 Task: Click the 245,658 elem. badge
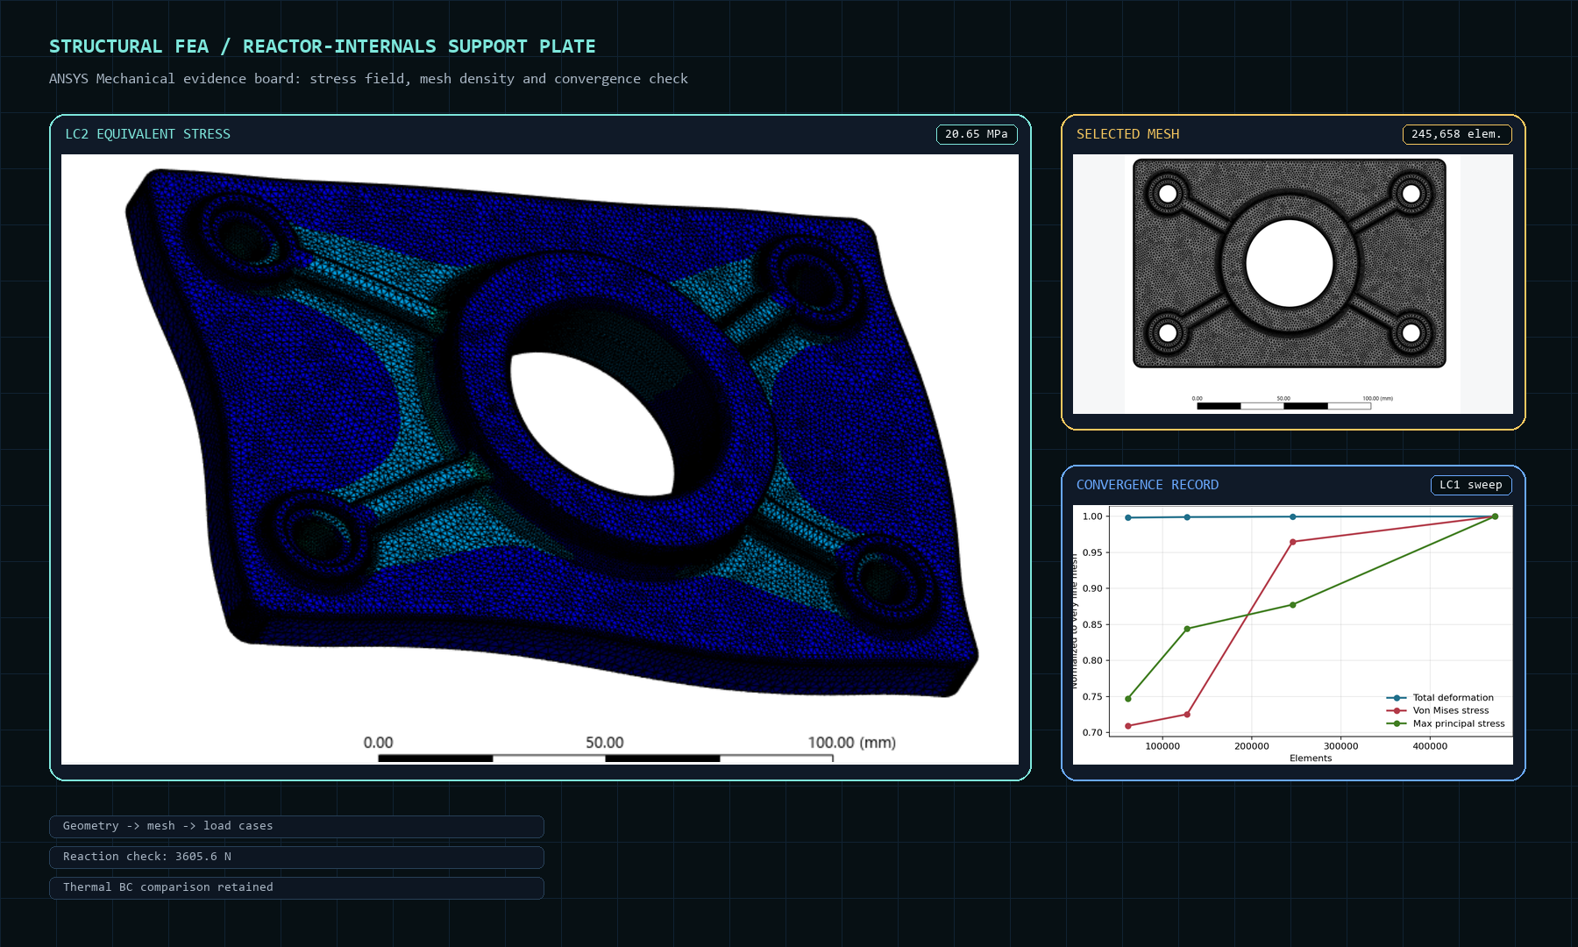(1457, 134)
